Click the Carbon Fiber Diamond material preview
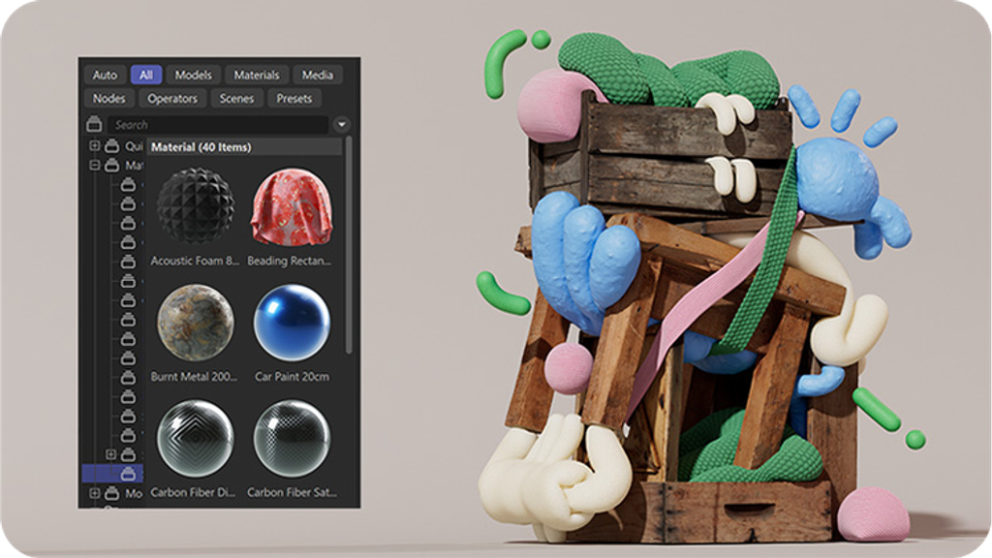 coord(195,438)
